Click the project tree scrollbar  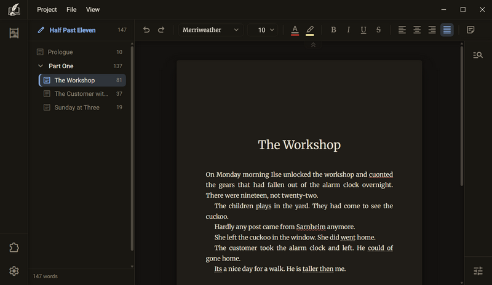point(132,148)
